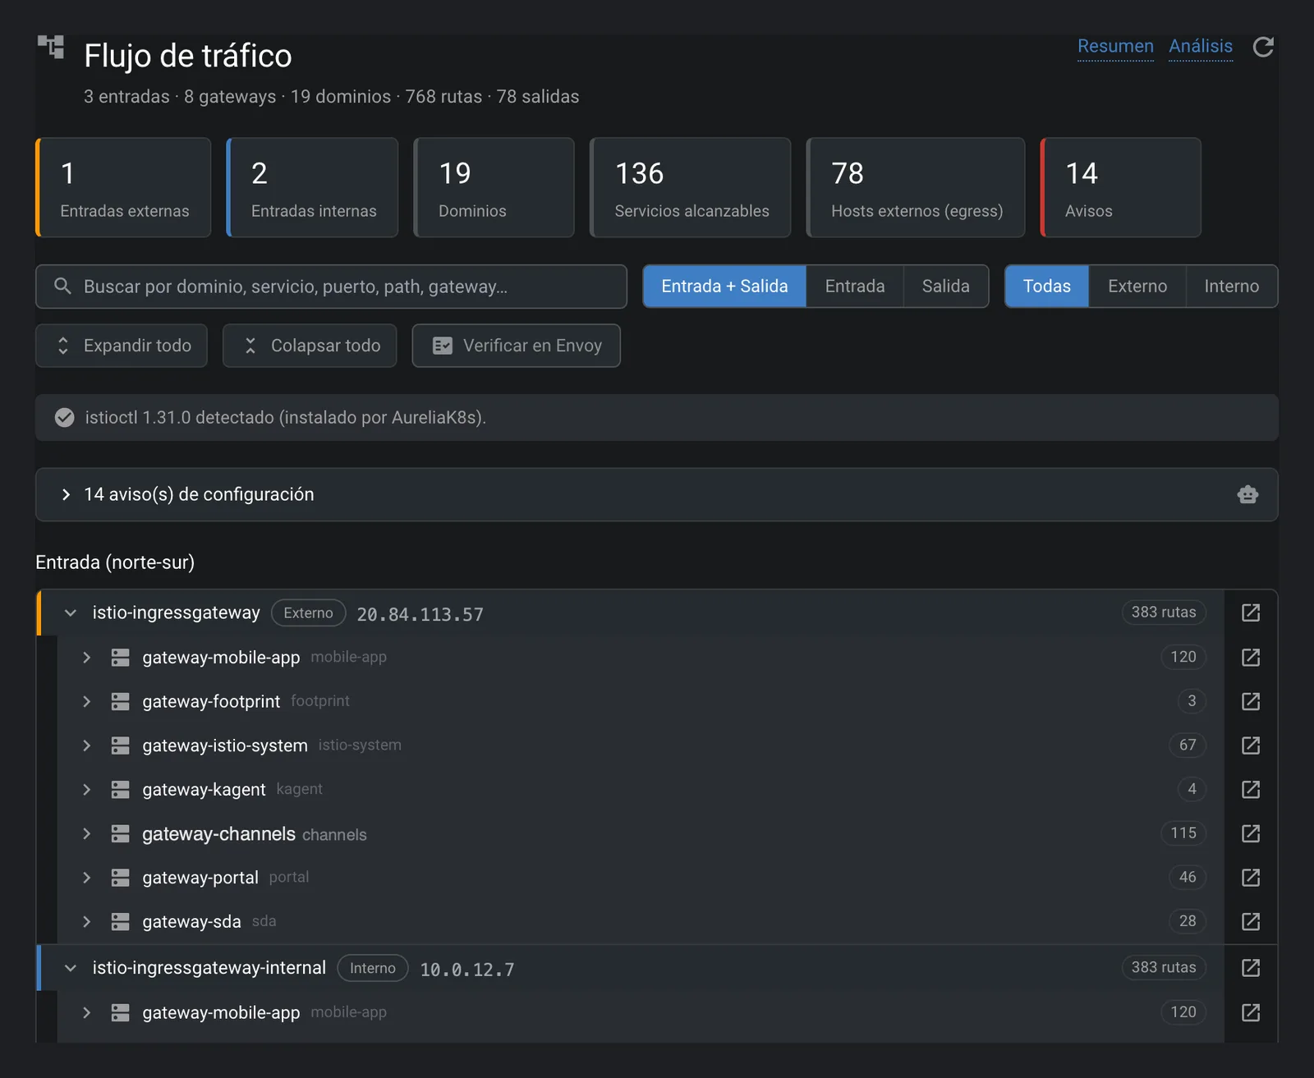Click server icon beside gateway-istio-system
The image size is (1314, 1078).
pyautogui.click(x=121, y=745)
